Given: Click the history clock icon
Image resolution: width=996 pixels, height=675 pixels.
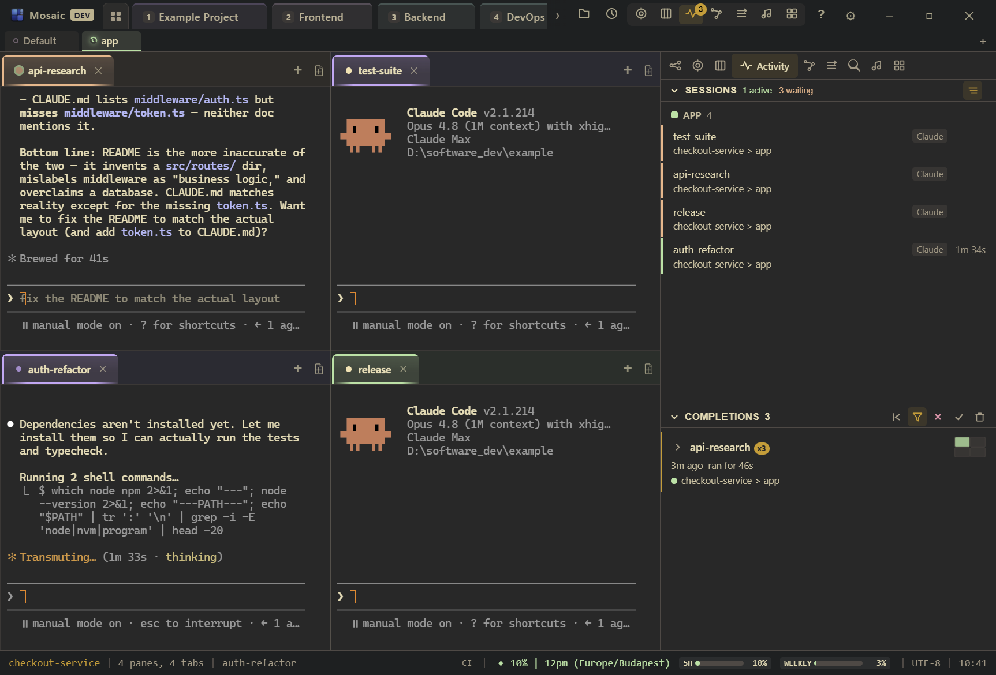Looking at the screenshot, I should click(x=611, y=14).
